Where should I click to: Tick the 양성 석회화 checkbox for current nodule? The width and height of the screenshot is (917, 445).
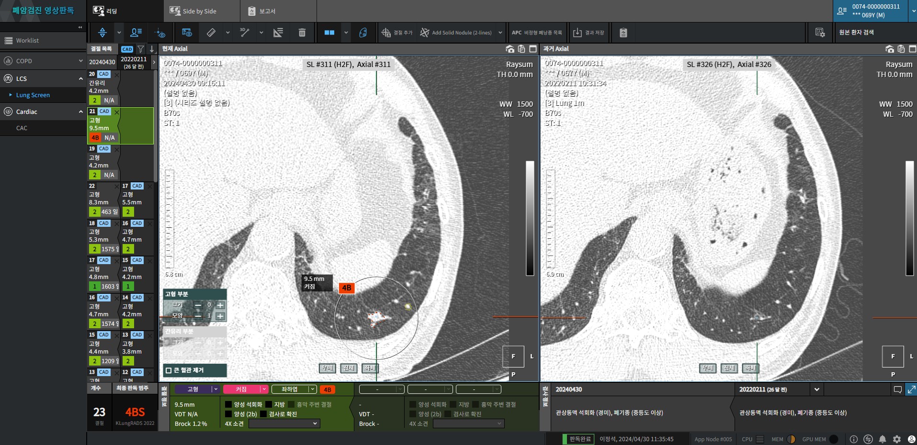(228, 404)
